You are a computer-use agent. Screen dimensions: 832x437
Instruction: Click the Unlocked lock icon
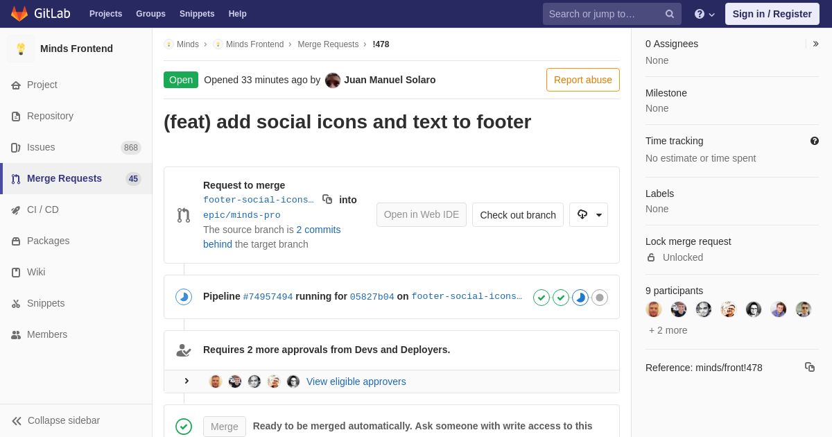click(x=651, y=257)
